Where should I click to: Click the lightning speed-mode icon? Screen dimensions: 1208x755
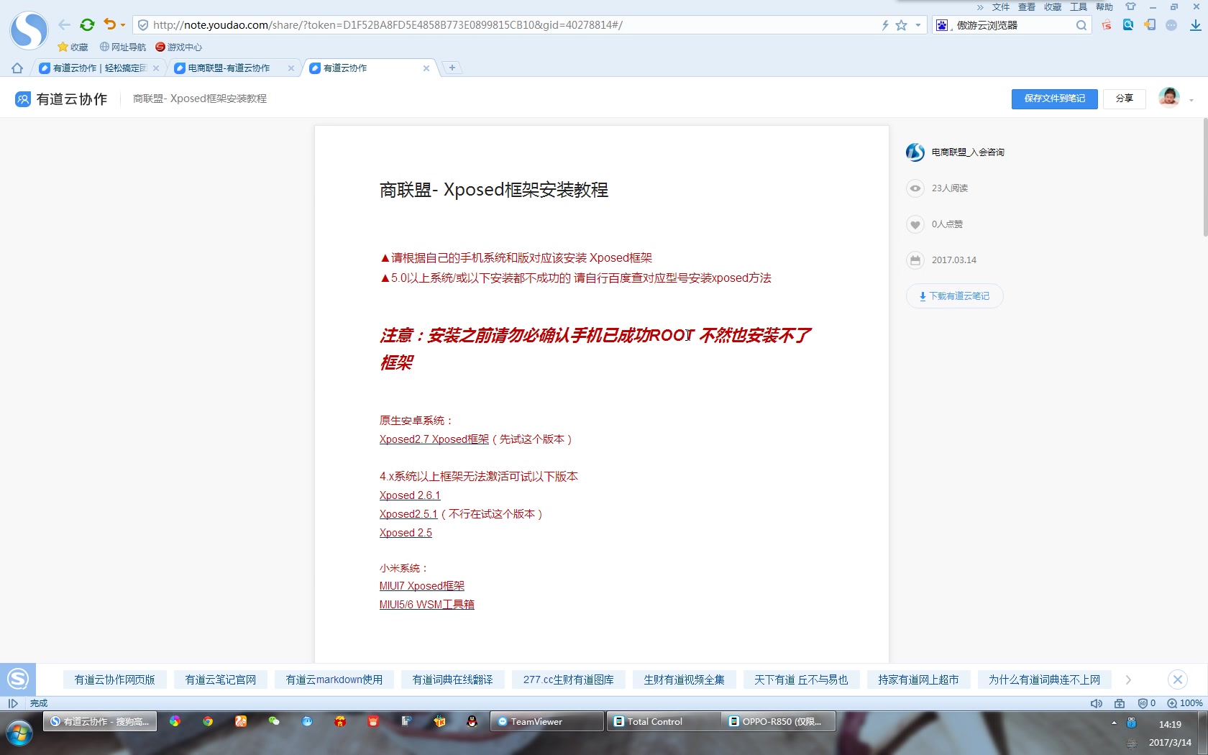(x=885, y=25)
